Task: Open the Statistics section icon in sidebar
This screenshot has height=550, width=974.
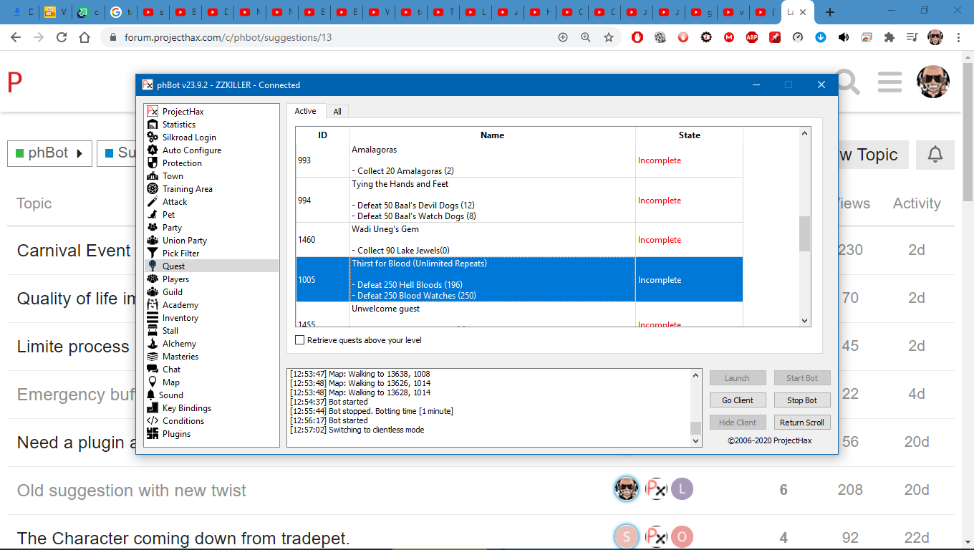Action: (152, 125)
